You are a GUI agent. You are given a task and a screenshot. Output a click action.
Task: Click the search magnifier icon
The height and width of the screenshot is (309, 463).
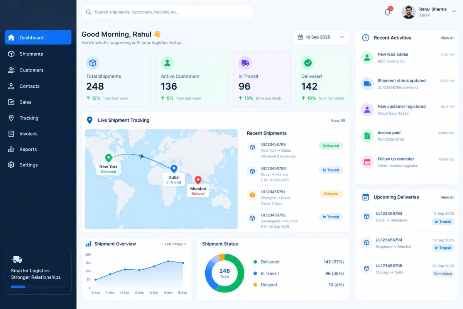pyautogui.click(x=89, y=12)
